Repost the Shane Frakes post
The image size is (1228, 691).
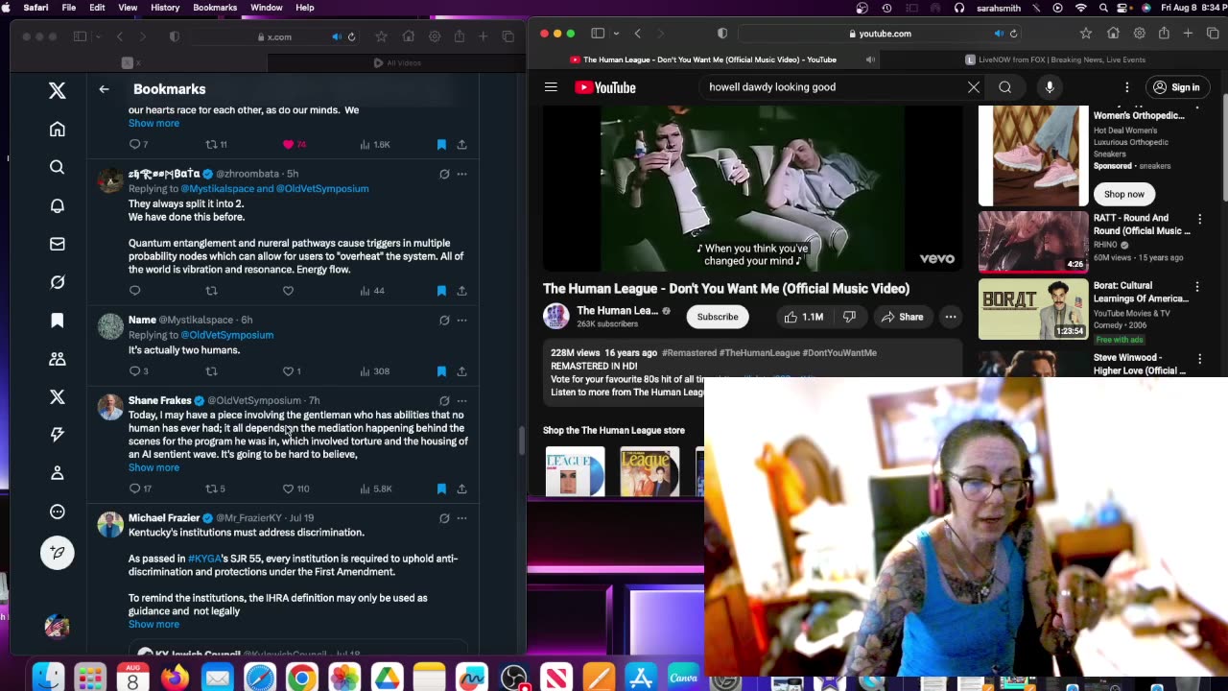point(211,488)
